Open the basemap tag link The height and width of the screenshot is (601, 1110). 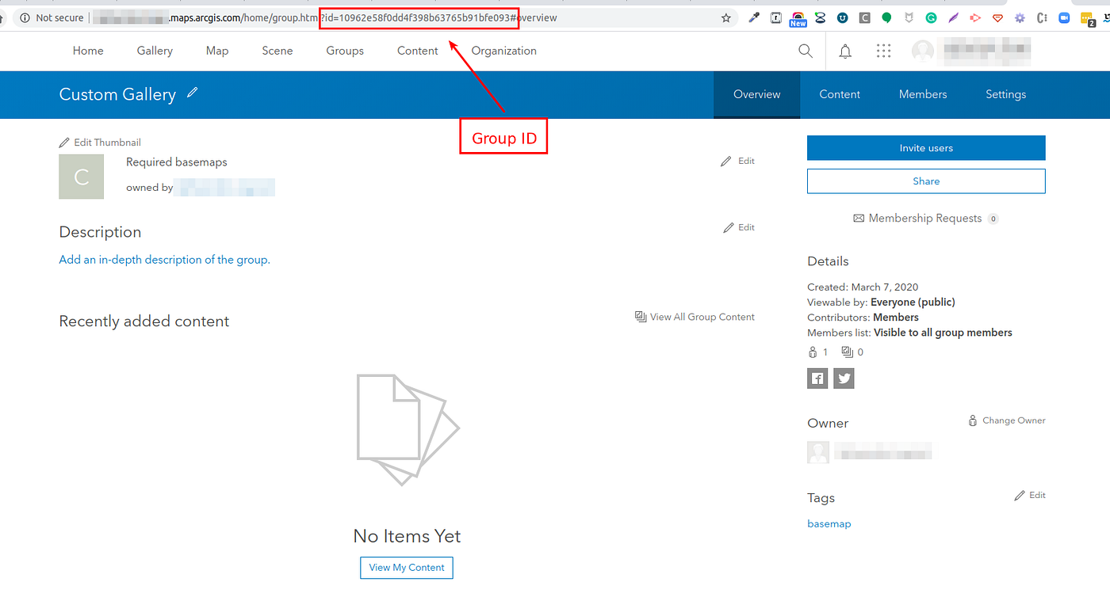click(x=829, y=523)
